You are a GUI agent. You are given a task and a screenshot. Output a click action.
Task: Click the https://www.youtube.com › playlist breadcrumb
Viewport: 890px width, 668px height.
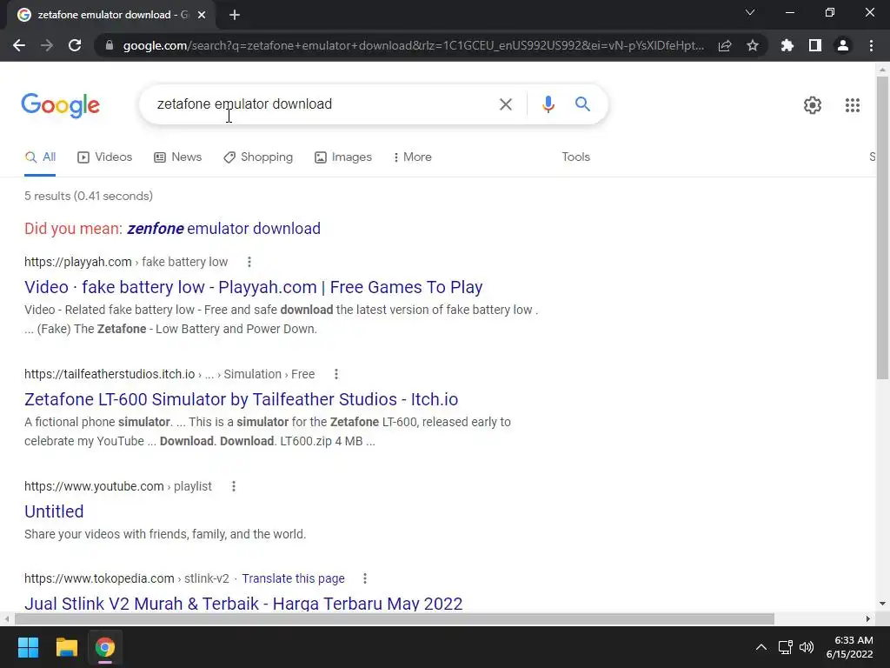click(118, 486)
